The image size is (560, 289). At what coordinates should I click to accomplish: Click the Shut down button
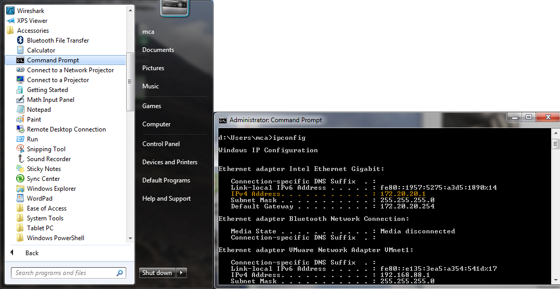tap(157, 273)
